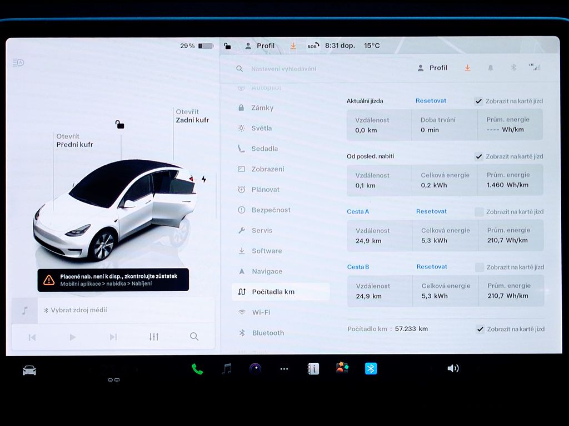
Task: Show more apps with the three-dot icon
Action: (284, 369)
